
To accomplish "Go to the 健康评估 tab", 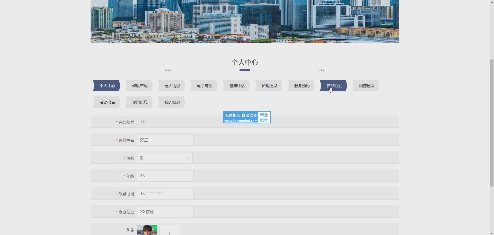I will [237, 86].
